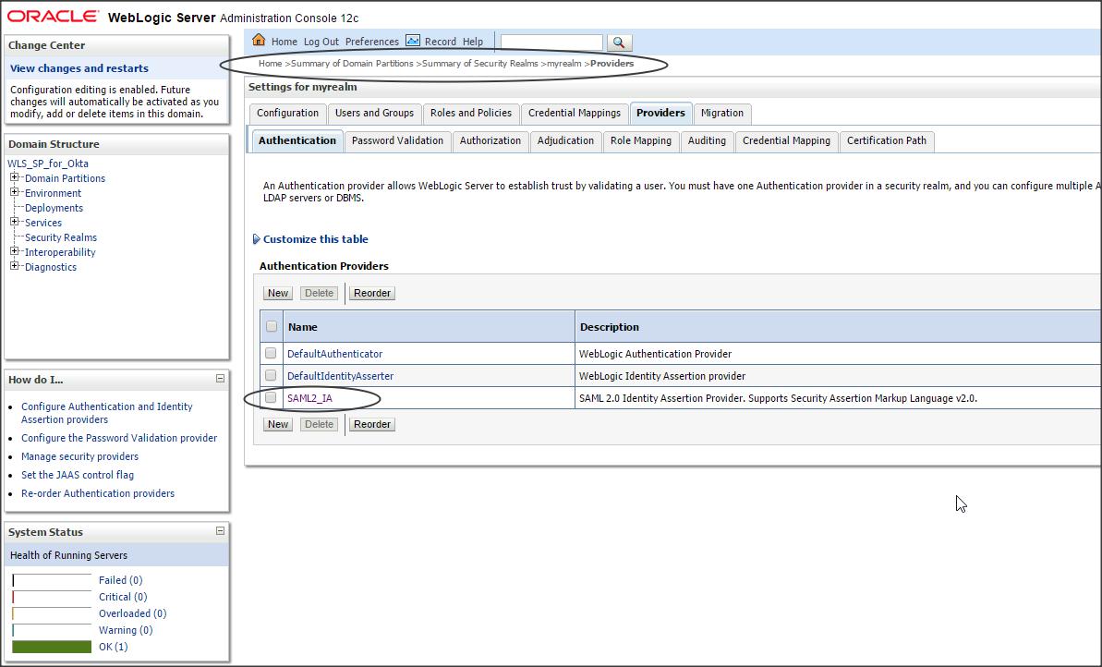Go to Summary of Security Realms breadcrumb

[480, 63]
